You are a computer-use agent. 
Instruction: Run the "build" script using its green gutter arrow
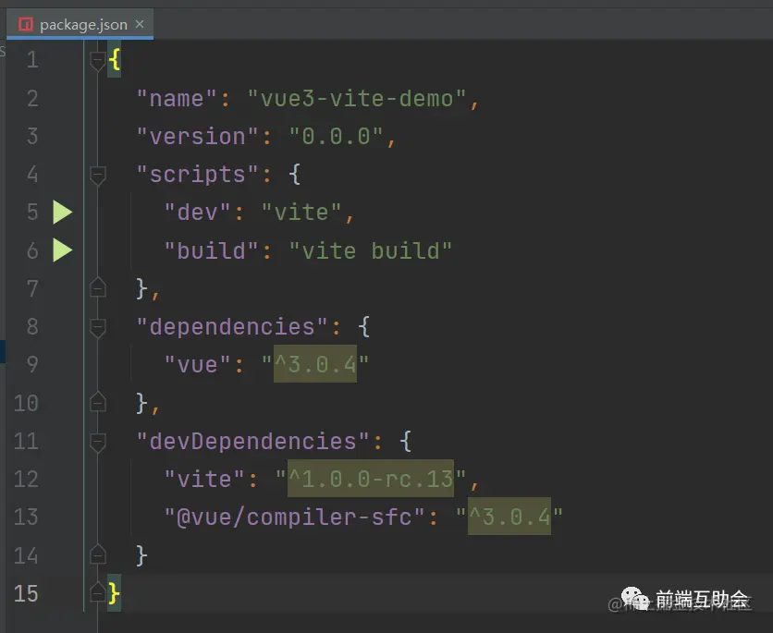[x=62, y=250]
